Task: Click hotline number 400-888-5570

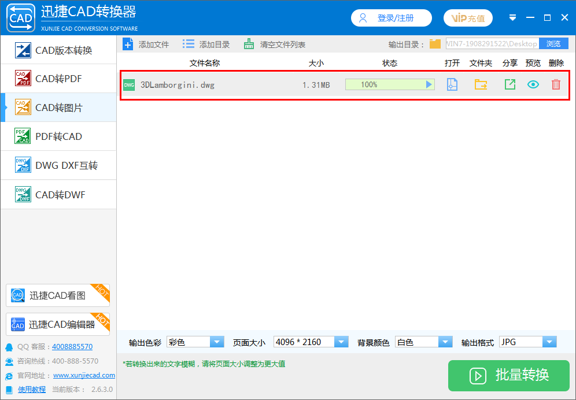Action: [x=75, y=361]
